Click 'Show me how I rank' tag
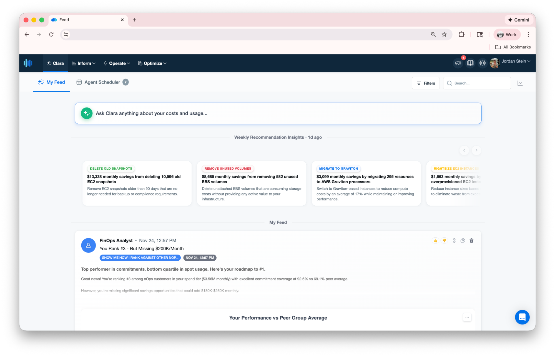Screen dimensions: 555x356 [140, 258]
